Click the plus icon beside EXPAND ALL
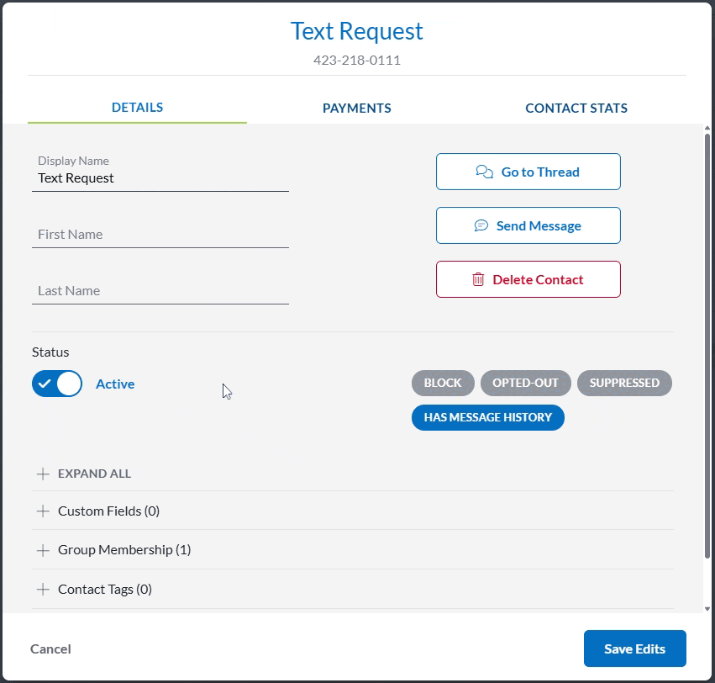715x683 pixels. (x=43, y=474)
